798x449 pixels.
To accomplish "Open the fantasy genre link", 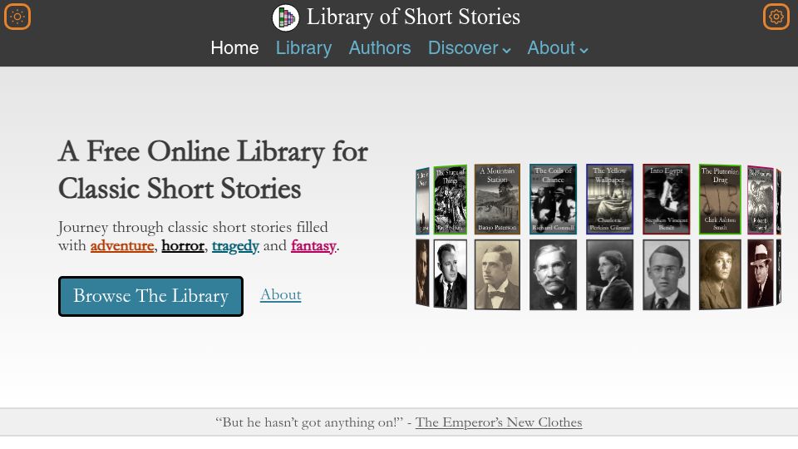I will click(x=313, y=246).
